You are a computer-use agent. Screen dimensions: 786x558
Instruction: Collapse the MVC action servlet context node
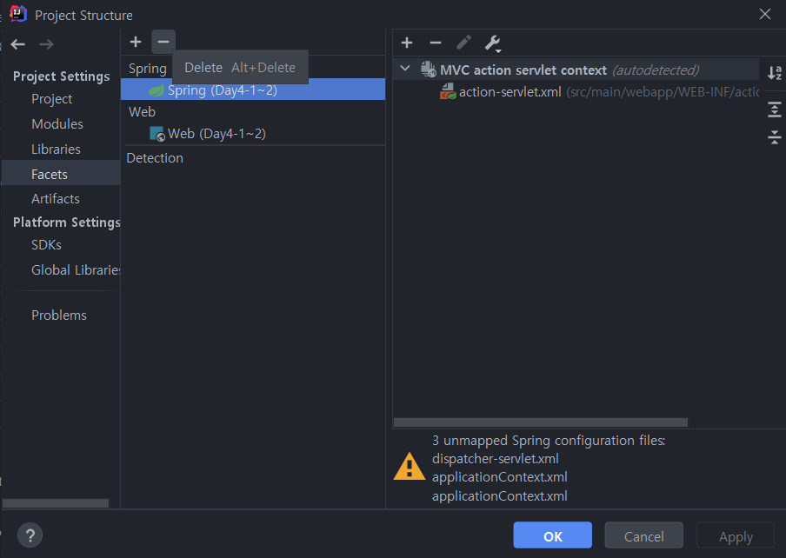405,69
